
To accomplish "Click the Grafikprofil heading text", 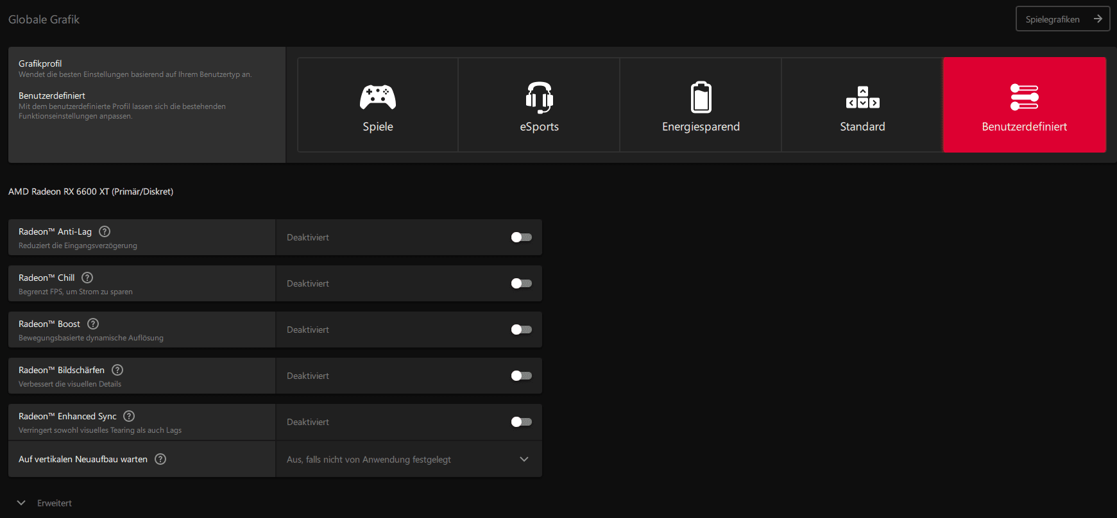I will (x=40, y=63).
